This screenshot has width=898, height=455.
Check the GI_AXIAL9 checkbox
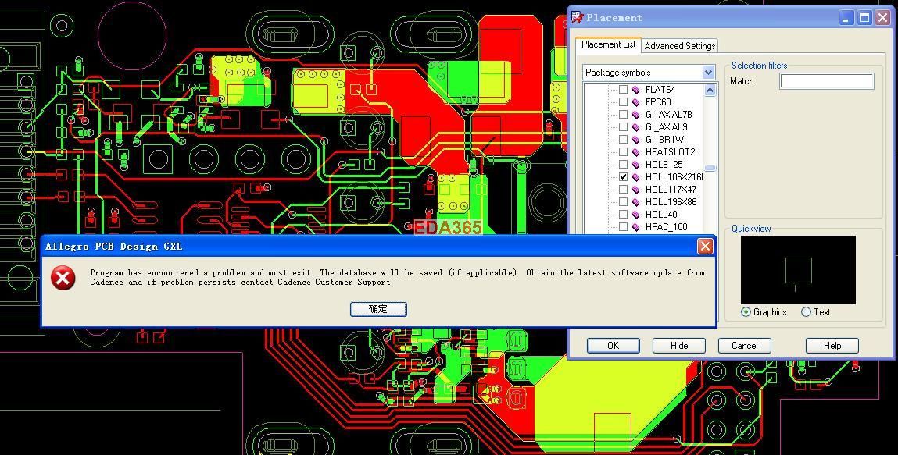pyautogui.click(x=623, y=127)
